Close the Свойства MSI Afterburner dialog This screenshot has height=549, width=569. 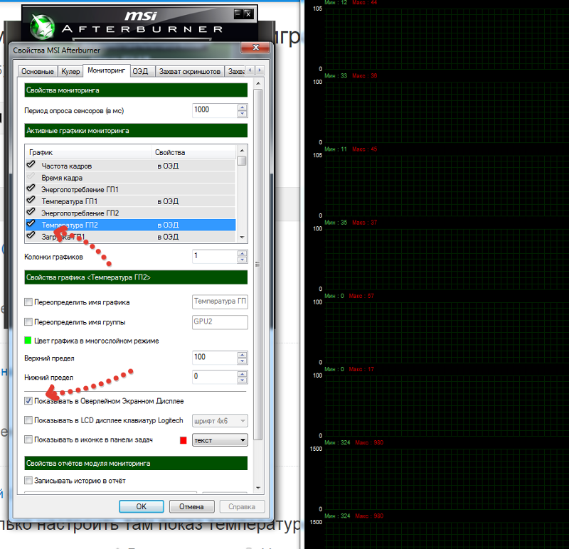[x=255, y=48]
